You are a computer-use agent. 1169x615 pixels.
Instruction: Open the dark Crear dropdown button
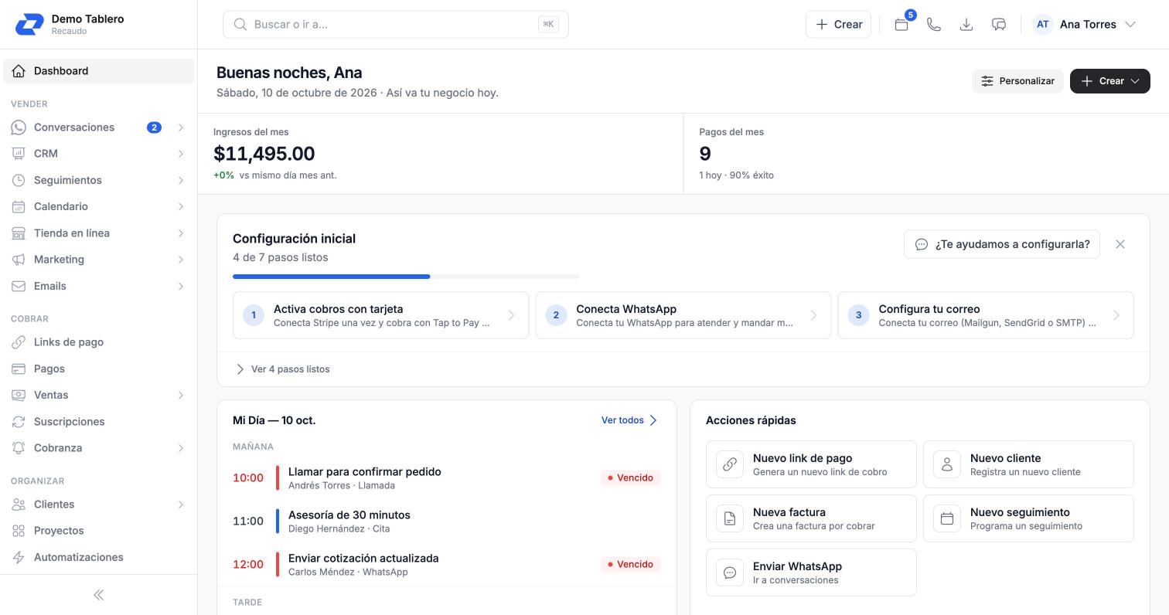coord(1110,81)
